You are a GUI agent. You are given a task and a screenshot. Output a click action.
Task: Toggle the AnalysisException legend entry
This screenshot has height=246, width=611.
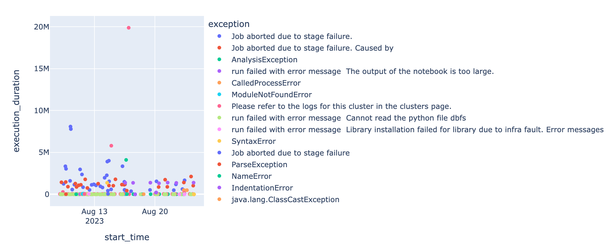pyautogui.click(x=264, y=60)
